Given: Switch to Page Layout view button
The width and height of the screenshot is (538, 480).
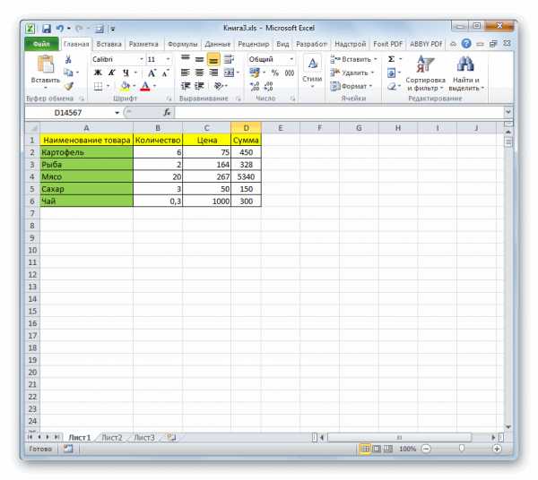Looking at the screenshot, I should [377, 449].
